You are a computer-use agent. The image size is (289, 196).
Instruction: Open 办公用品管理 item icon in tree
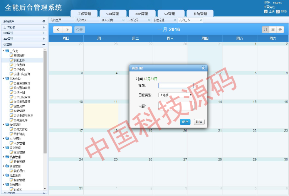[x=12, y=101]
